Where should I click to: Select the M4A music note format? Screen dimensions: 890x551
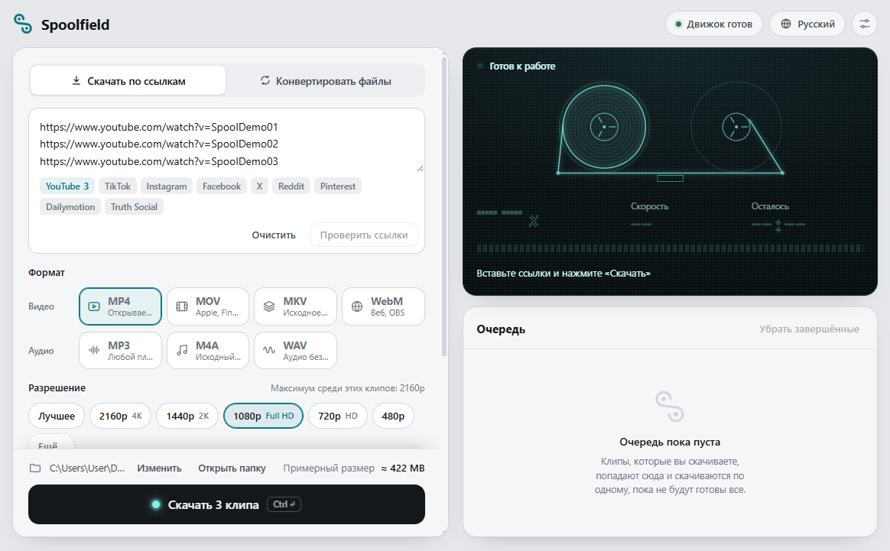point(208,351)
